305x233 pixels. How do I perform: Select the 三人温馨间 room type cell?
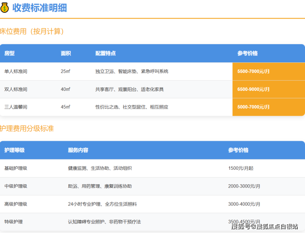click(x=16, y=107)
